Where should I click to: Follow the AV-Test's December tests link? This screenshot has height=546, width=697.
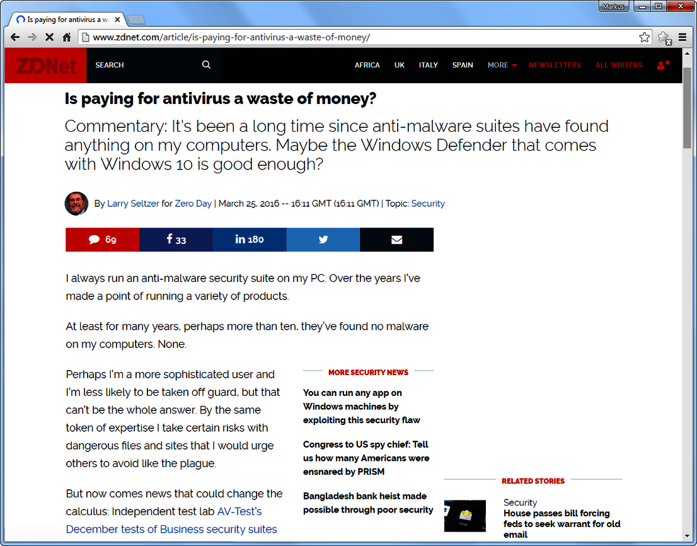[x=239, y=511]
